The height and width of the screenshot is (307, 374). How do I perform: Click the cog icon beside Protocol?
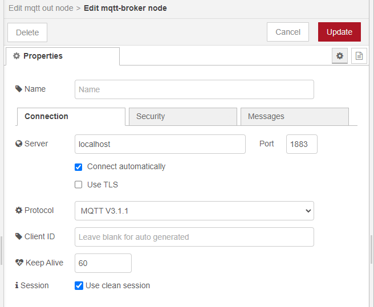click(19, 210)
